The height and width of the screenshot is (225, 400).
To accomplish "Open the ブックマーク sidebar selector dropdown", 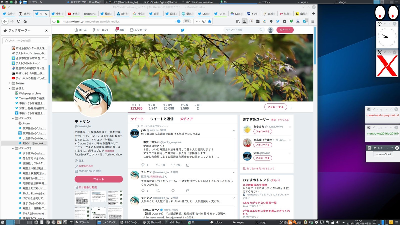I will (x=19, y=30).
